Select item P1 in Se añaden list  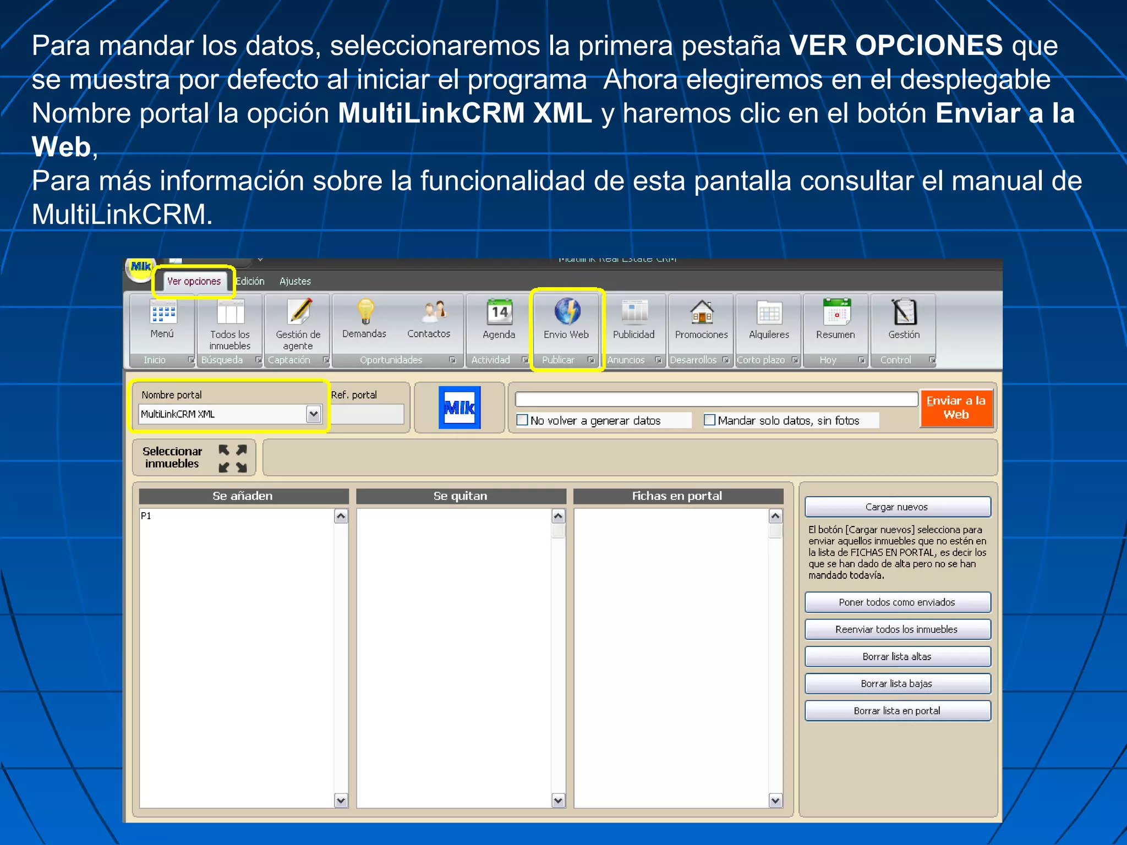(146, 516)
